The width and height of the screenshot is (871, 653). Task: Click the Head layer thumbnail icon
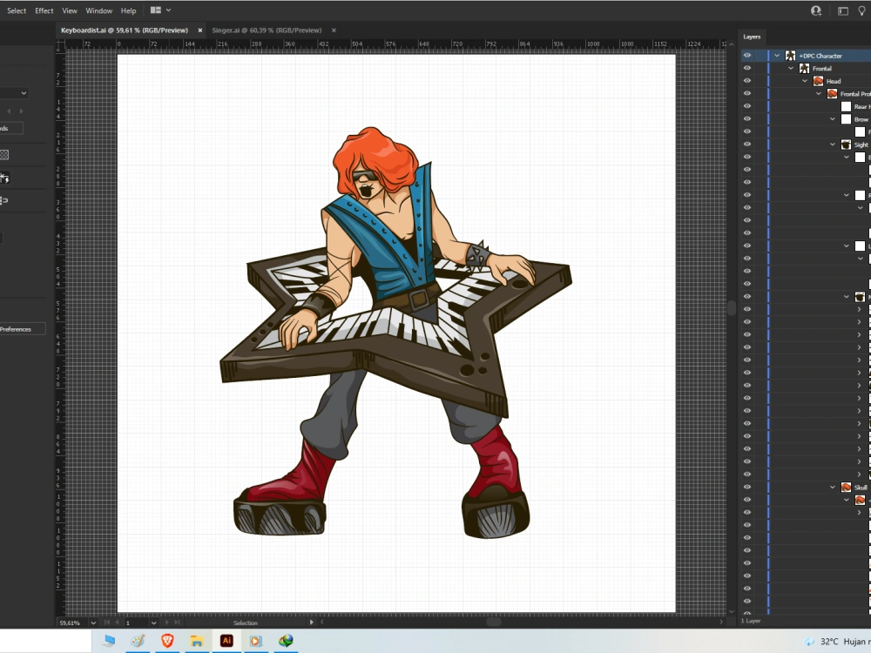(x=818, y=81)
